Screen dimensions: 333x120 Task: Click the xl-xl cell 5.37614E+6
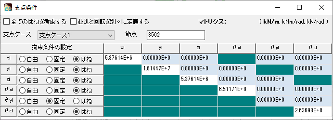point(123,59)
